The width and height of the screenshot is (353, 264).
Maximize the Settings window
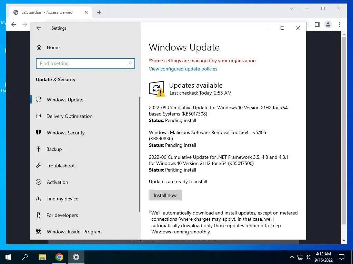282,28
